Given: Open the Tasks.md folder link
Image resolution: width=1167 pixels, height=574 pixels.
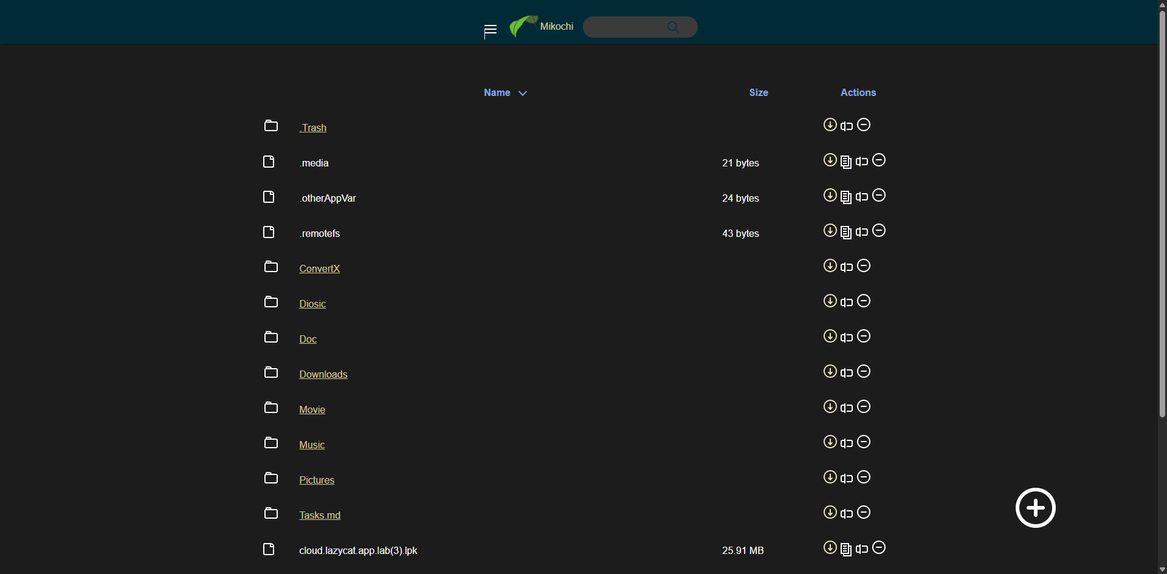Looking at the screenshot, I should click(320, 516).
